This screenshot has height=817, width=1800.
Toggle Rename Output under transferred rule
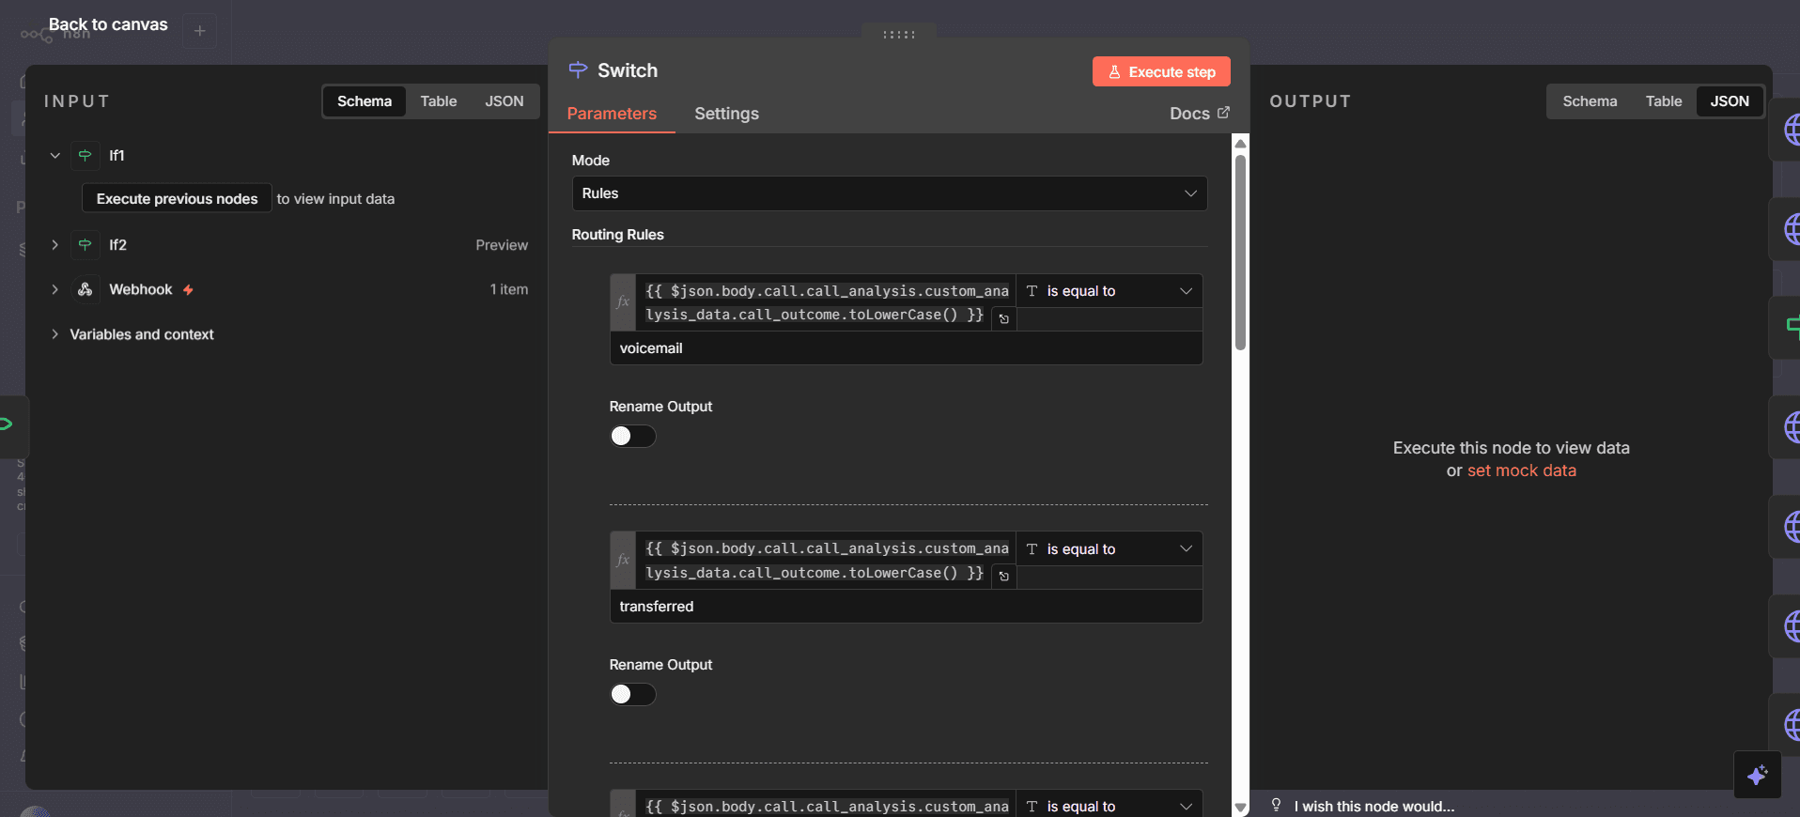pos(632,694)
